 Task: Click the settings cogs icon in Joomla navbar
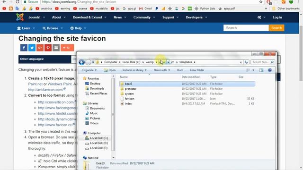(x=259, y=17)
